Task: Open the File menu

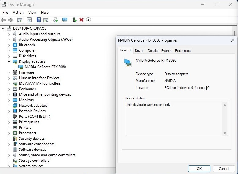Action: (x=5, y=13)
